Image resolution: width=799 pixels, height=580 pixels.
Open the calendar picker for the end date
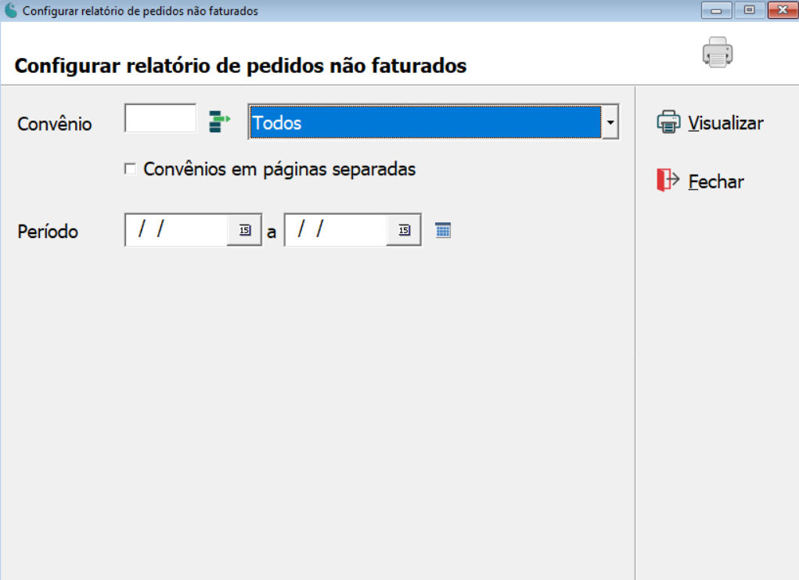[x=405, y=229]
